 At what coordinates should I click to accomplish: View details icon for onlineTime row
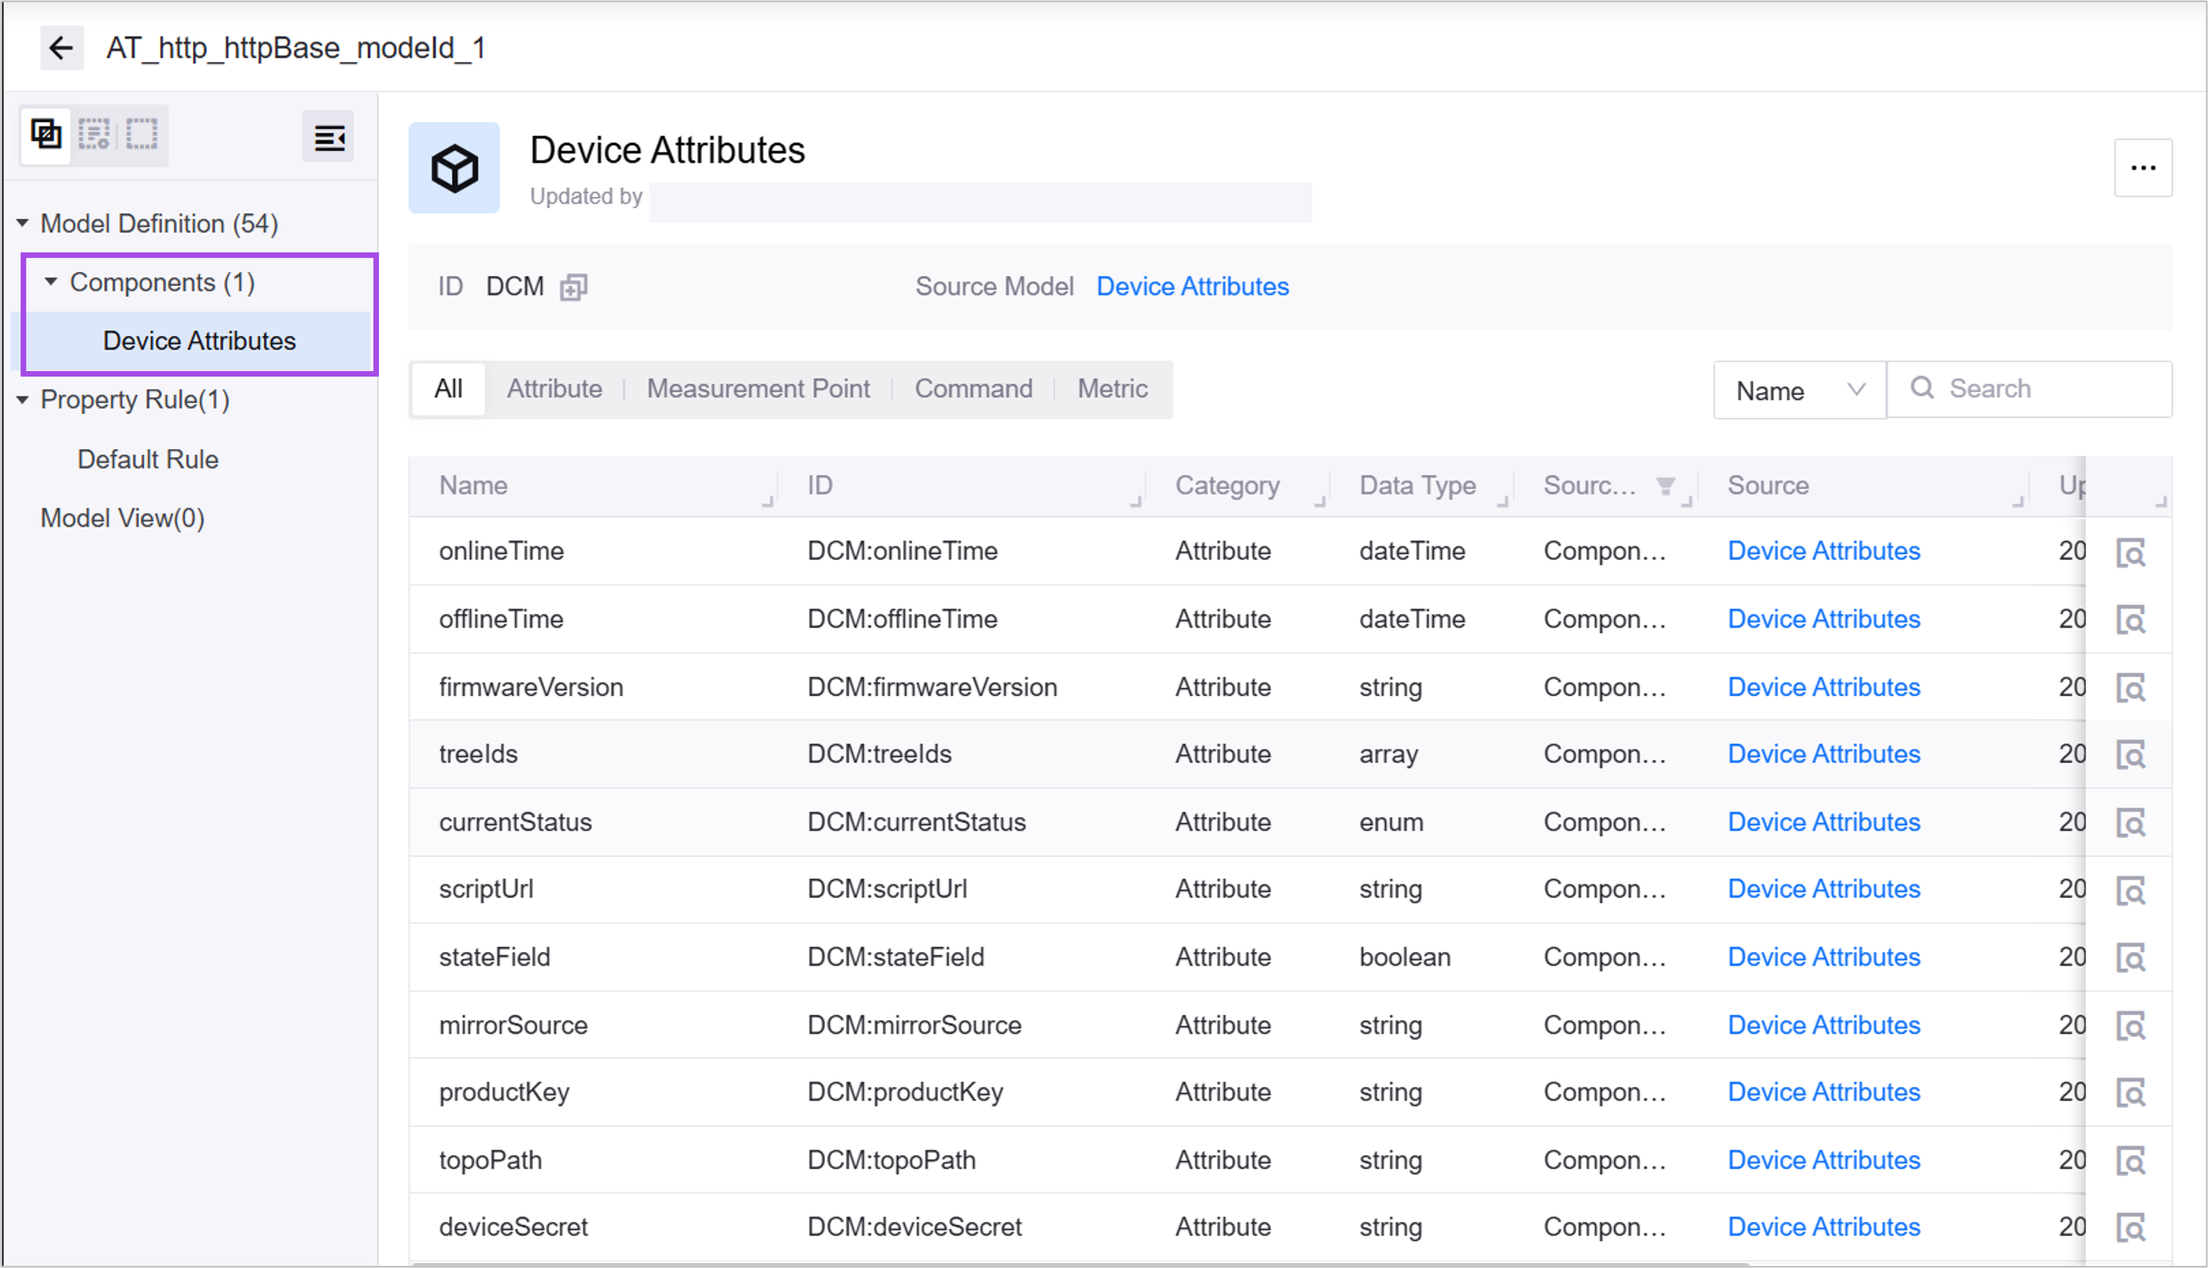click(x=2131, y=552)
